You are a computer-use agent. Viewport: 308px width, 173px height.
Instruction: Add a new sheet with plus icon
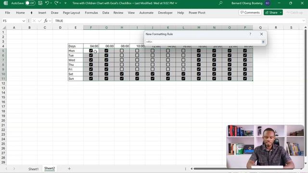69,169
